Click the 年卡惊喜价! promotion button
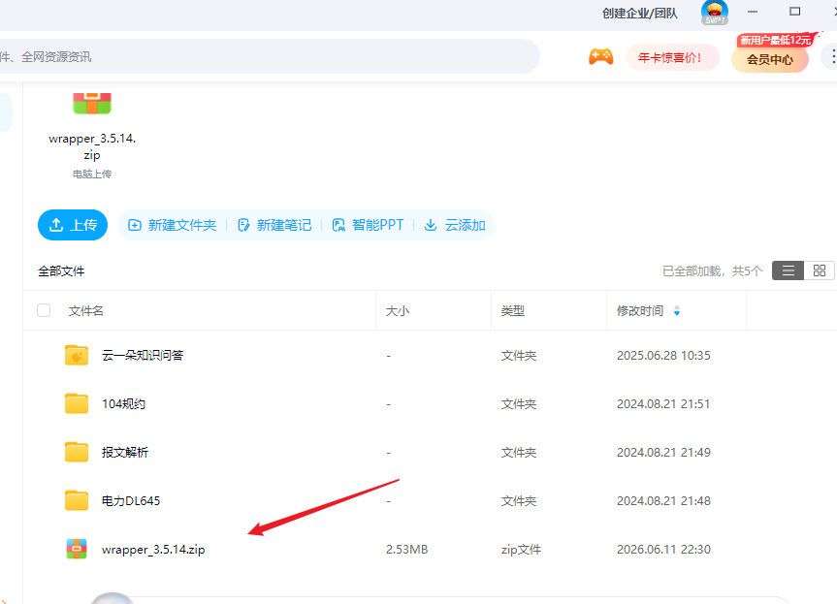 click(672, 57)
